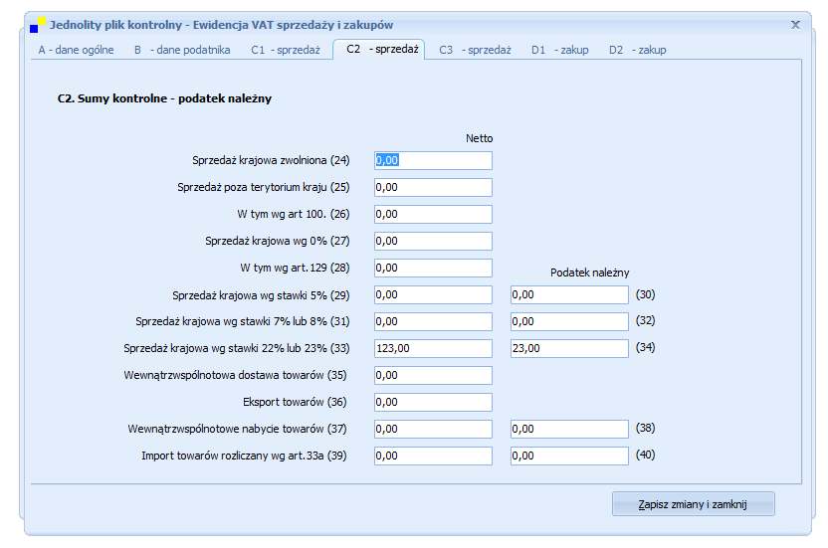Select the C2 - sprzedaż tab
Viewport: 828px width, 548px height.
[378, 49]
